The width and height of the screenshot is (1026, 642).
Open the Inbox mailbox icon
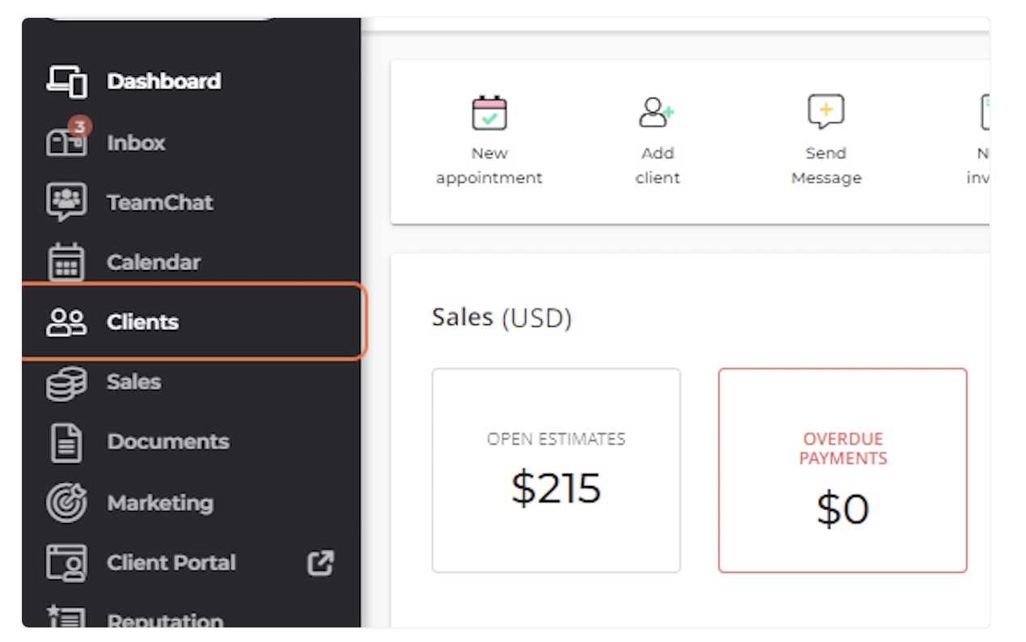[66, 143]
